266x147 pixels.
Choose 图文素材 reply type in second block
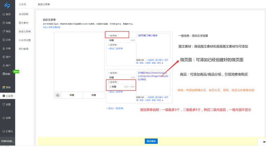159,97
